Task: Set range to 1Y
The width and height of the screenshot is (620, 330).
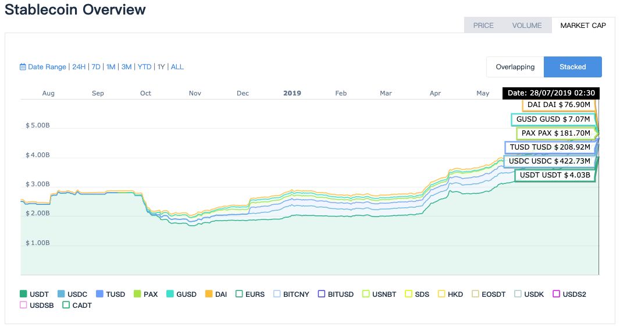Action: tap(161, 67)
